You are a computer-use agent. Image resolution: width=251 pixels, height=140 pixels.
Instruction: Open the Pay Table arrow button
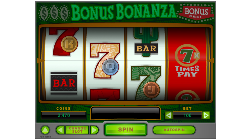click(x=45, y=130)
